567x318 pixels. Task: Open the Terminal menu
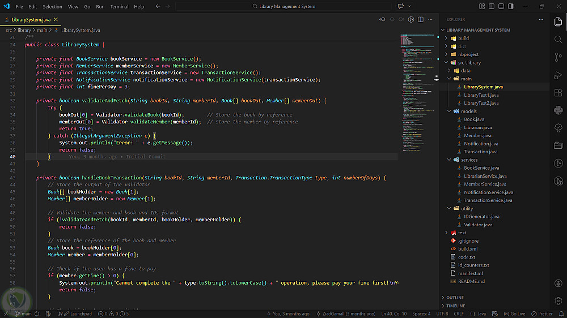click(119, 7)
